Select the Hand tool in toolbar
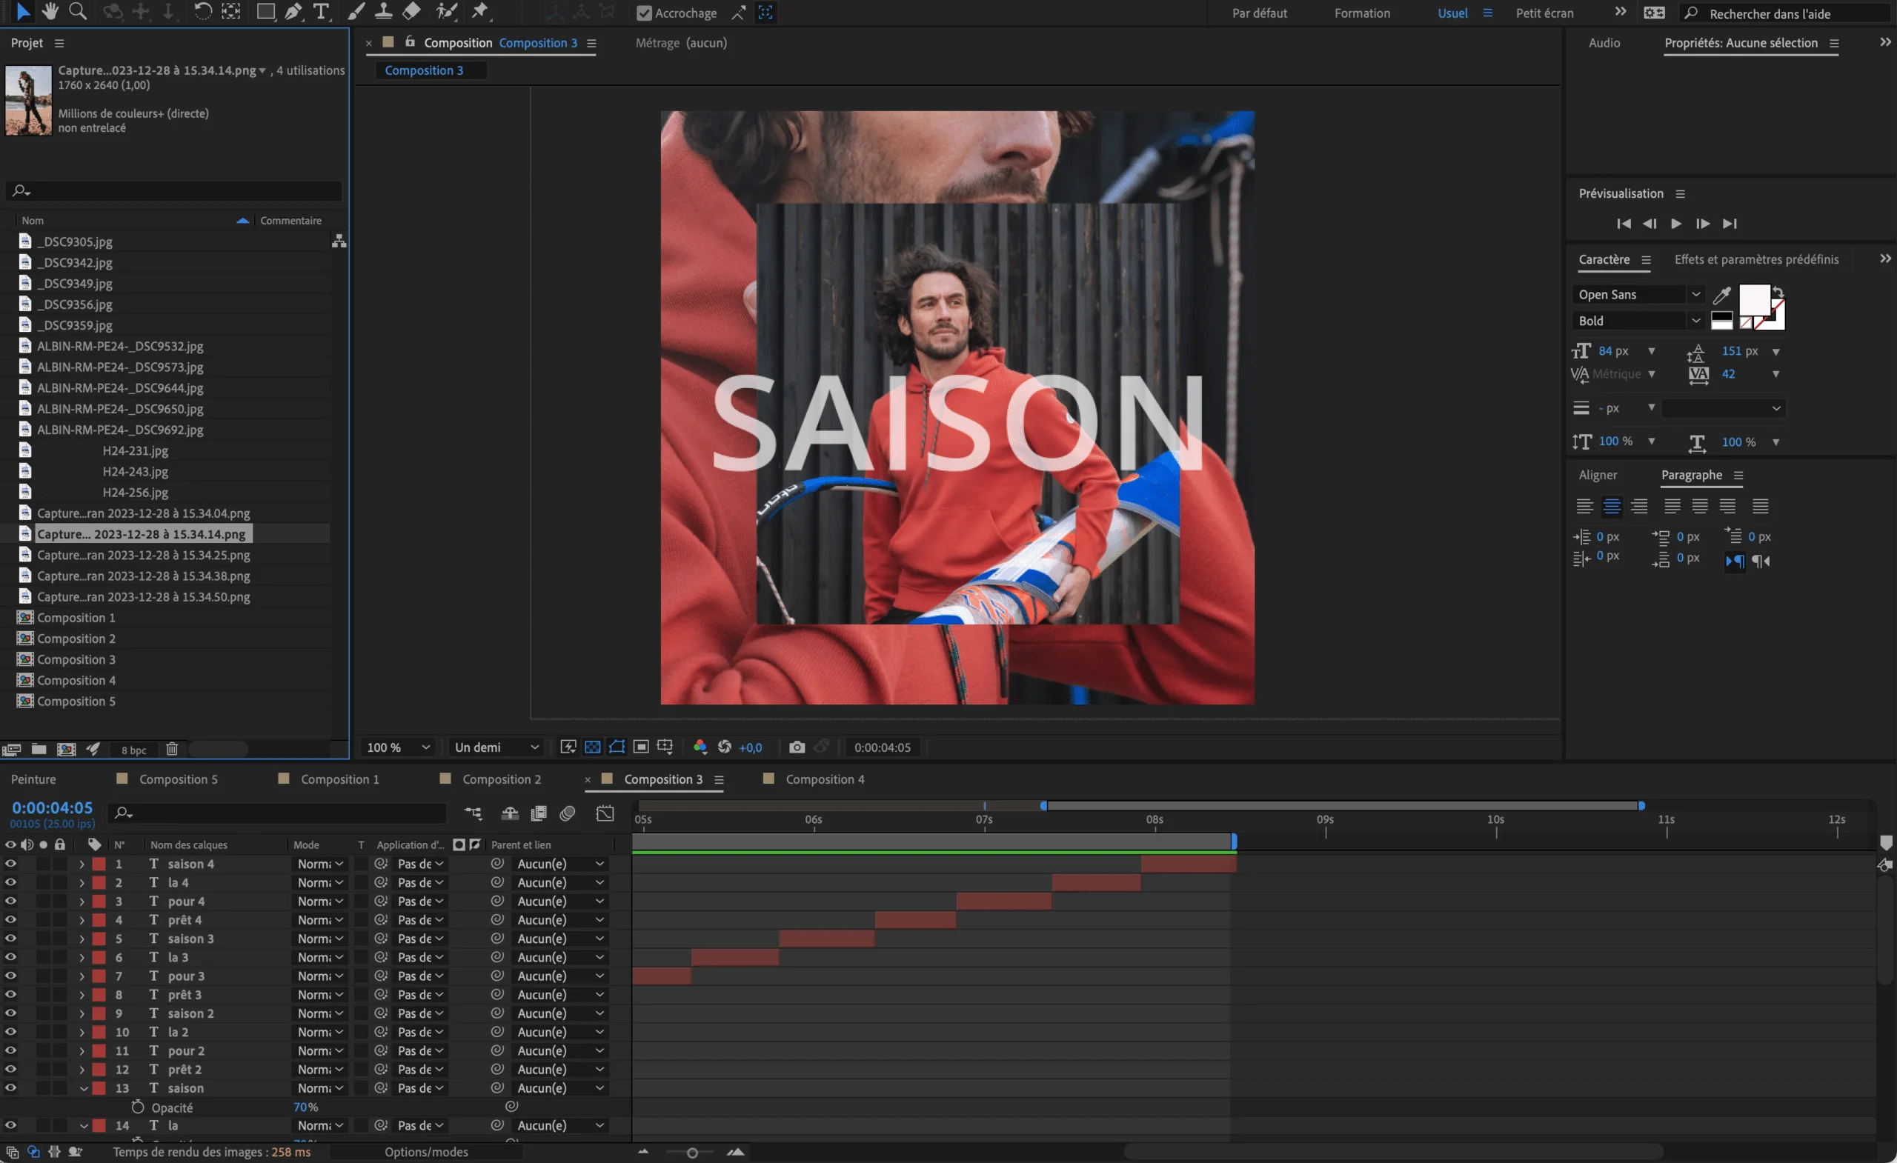The width and height of the screenshot is (1897, 1163). pyautogui.click(x=50, y=12)
